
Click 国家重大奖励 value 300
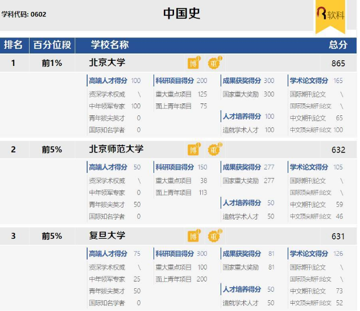click(269, 94)
